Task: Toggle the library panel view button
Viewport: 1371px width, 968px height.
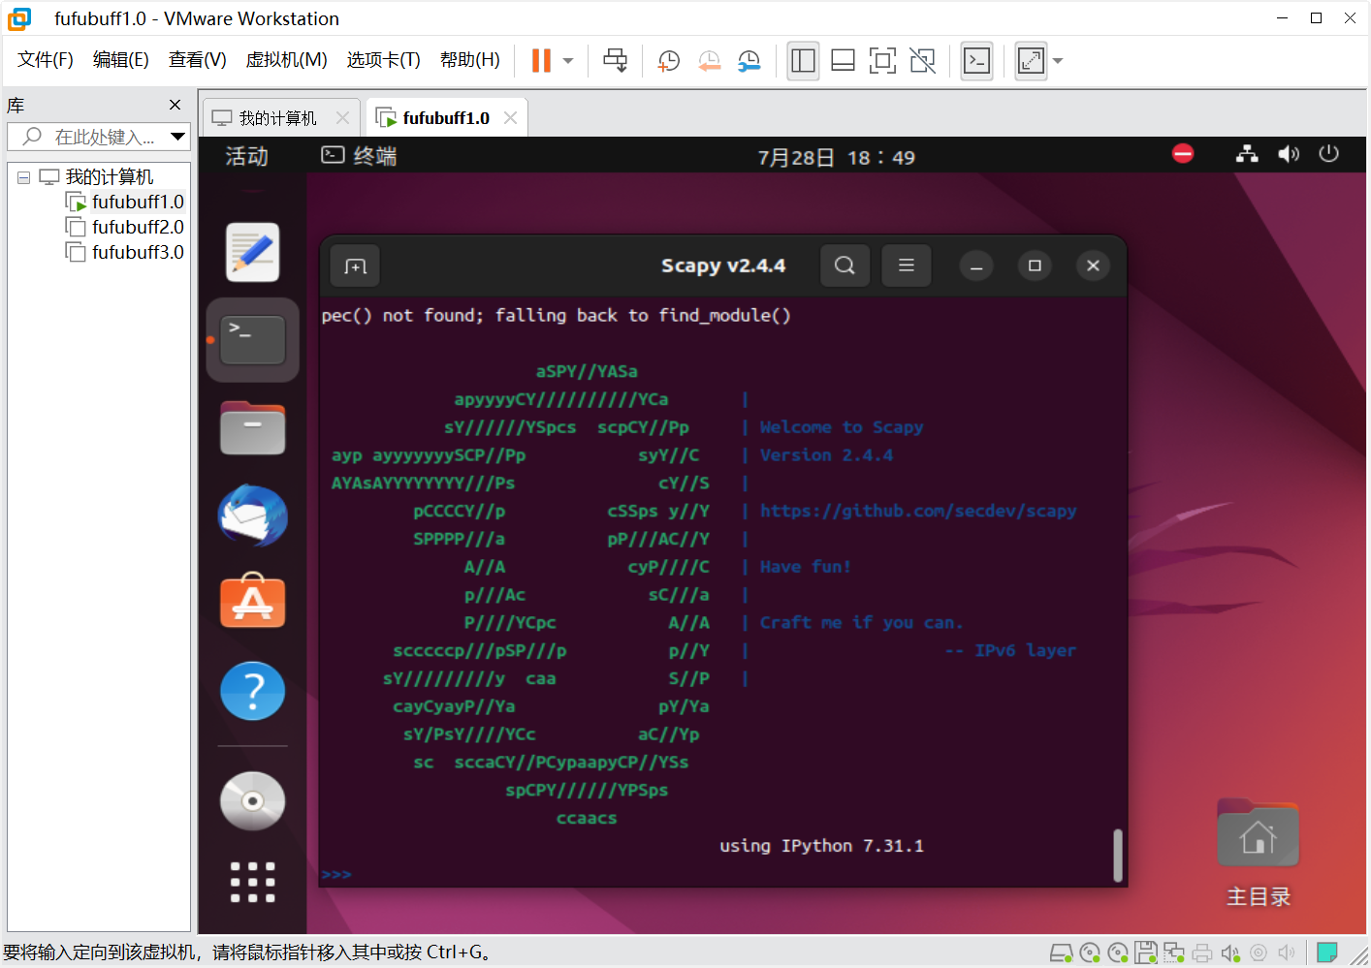Action: (x=803, y=61)
